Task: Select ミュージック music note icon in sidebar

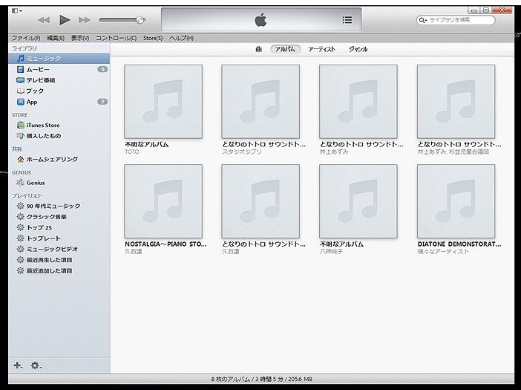Action: [21, 59]
